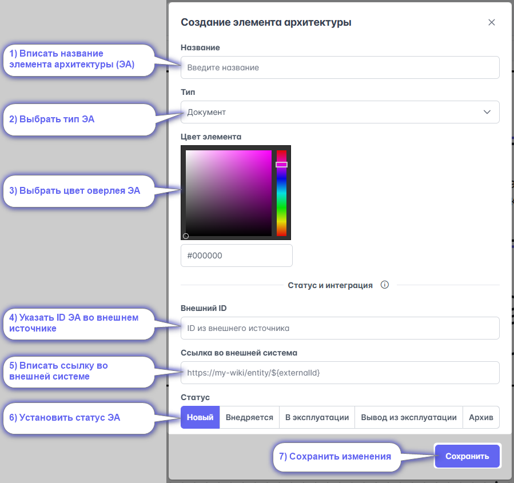Select the В эксплуатации status option
The image size is (514, 483).
[317, 417]
